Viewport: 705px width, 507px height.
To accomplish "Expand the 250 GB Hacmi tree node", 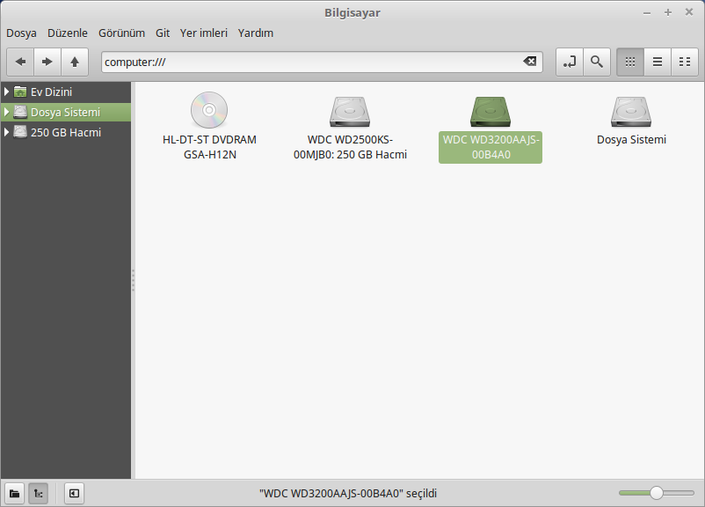I will point(6,132).
